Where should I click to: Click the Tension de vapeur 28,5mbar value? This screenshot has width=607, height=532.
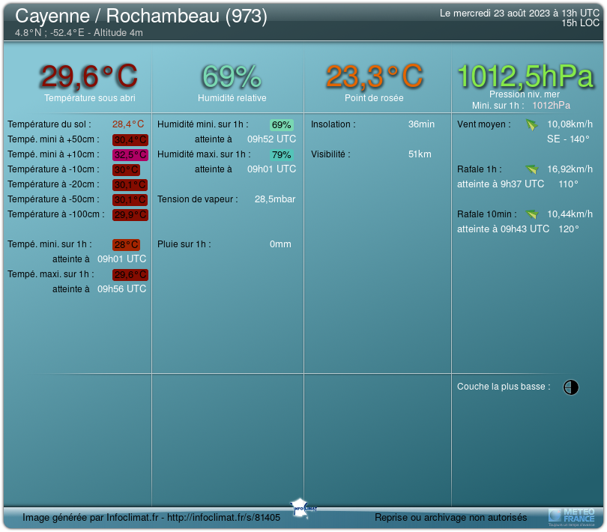pyautogui.click(x=275, y=199)
